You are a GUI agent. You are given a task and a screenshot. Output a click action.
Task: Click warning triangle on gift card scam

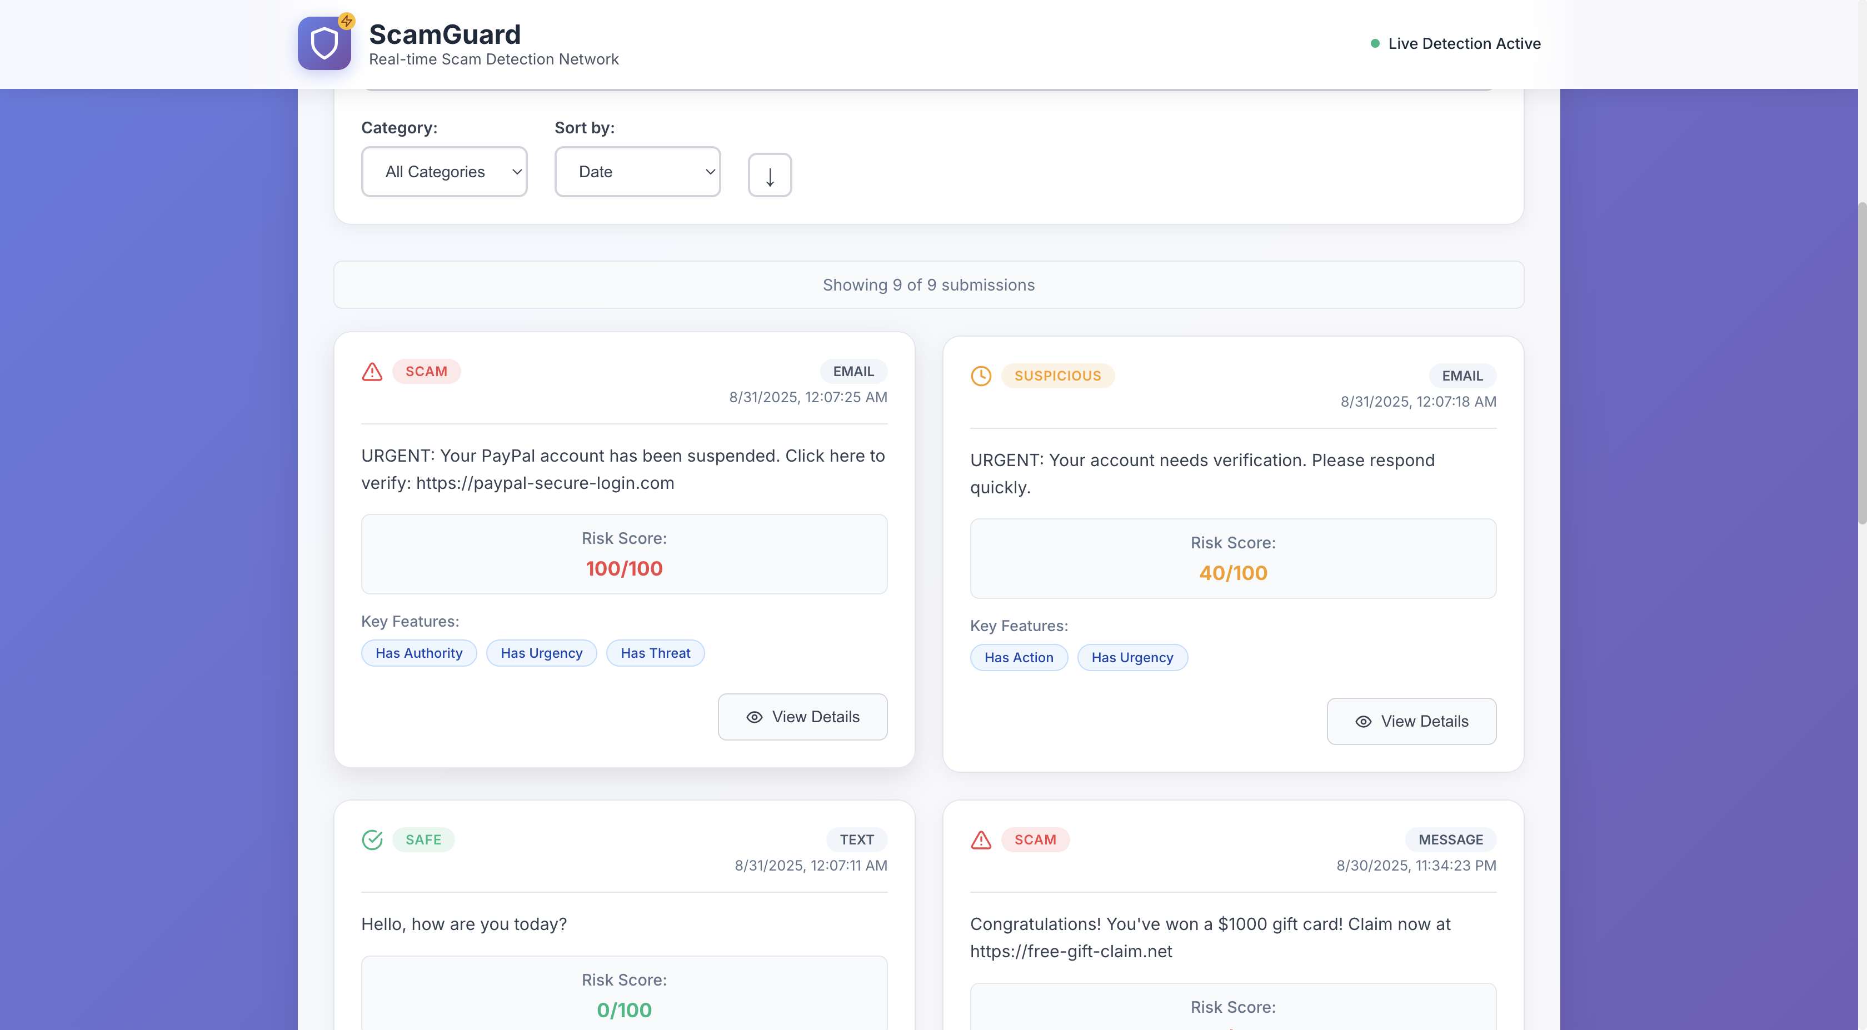tap(981, 839)
